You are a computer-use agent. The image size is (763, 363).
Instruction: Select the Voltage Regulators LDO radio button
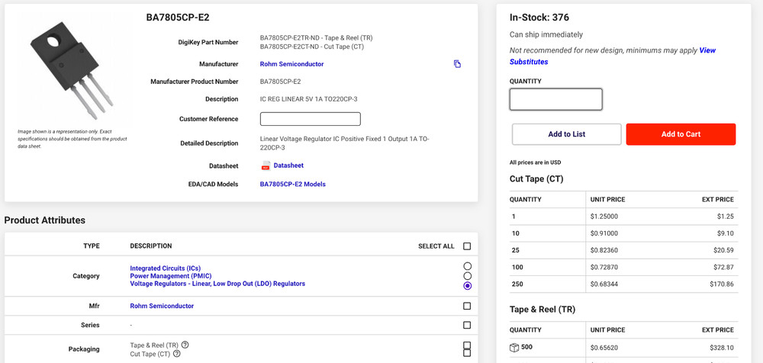click(468, 286)
